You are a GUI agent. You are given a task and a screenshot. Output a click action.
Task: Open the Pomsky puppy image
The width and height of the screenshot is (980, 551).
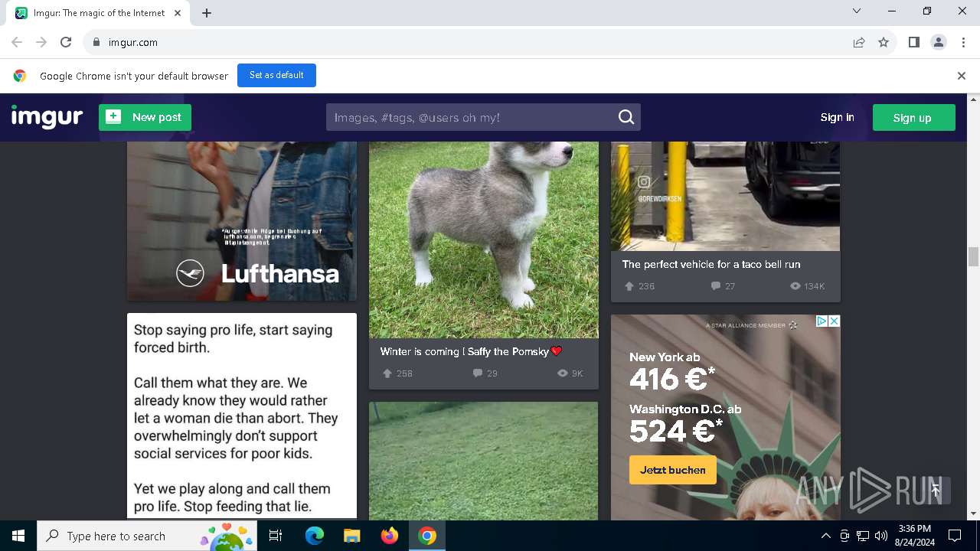[484, 240]
